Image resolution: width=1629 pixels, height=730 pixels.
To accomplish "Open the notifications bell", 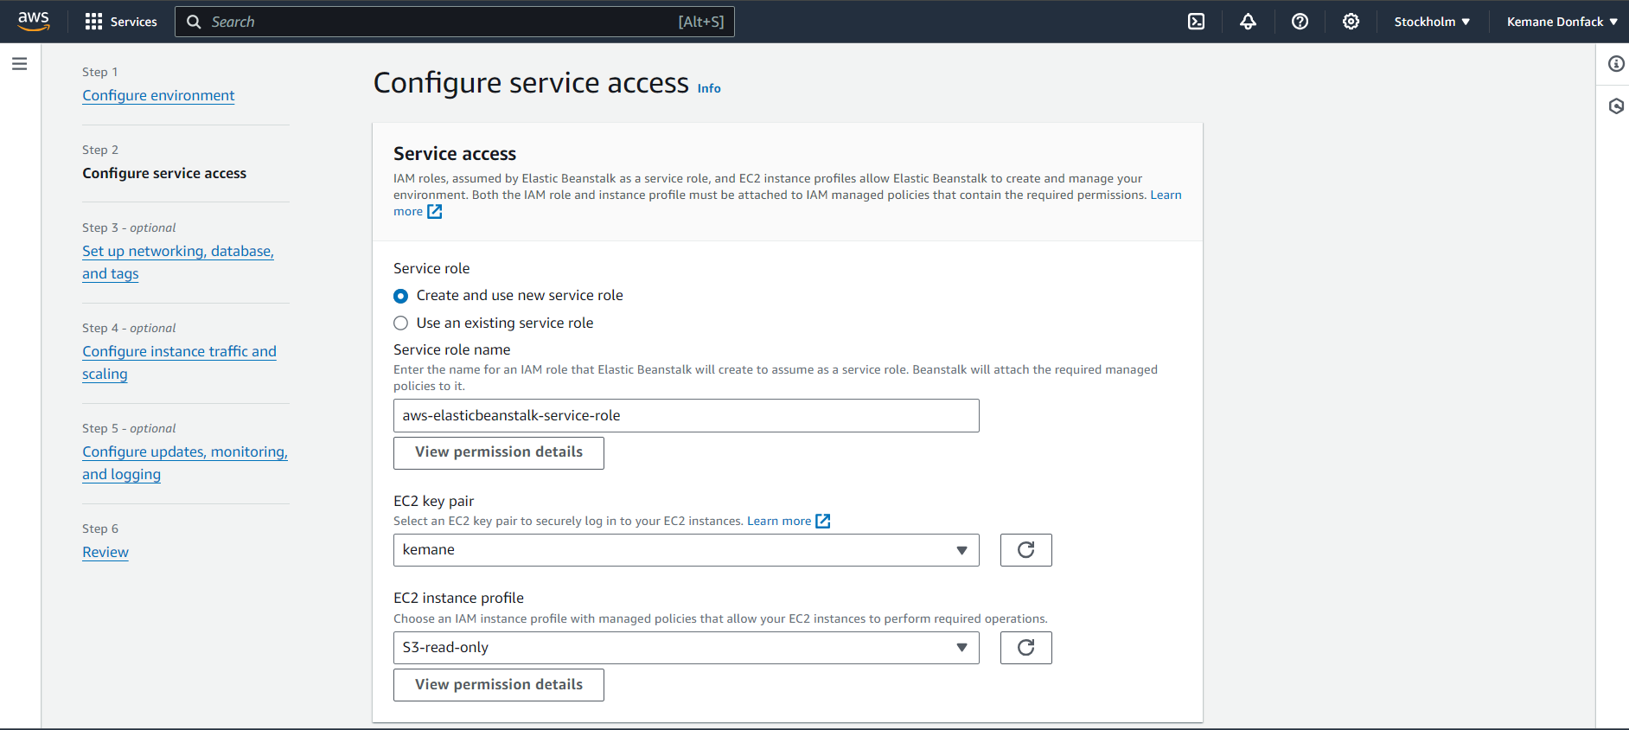I will tap(1248, 22).
